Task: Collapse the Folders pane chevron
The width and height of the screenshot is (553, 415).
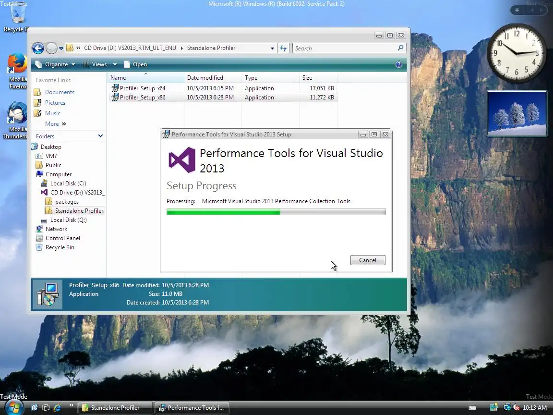Action: 100,136
